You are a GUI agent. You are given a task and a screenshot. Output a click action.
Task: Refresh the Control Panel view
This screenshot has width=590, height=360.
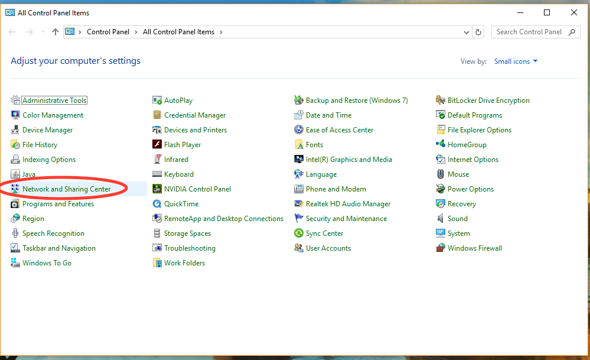478,32
